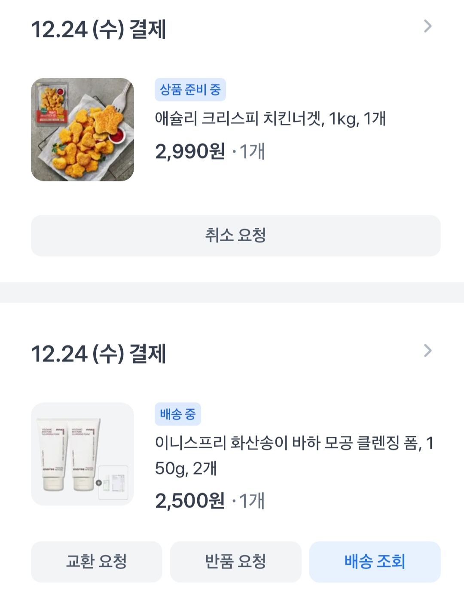Click the 2,990원 price text
The image size is (464, 597).
[190, 151]
